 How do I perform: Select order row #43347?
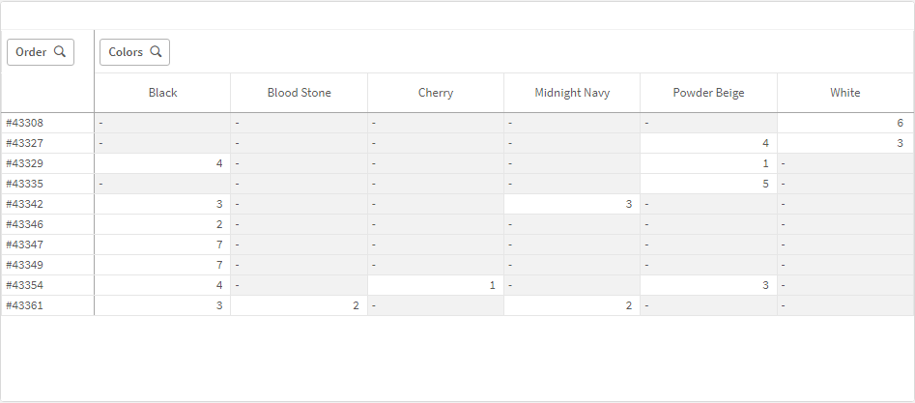[24, 245]
